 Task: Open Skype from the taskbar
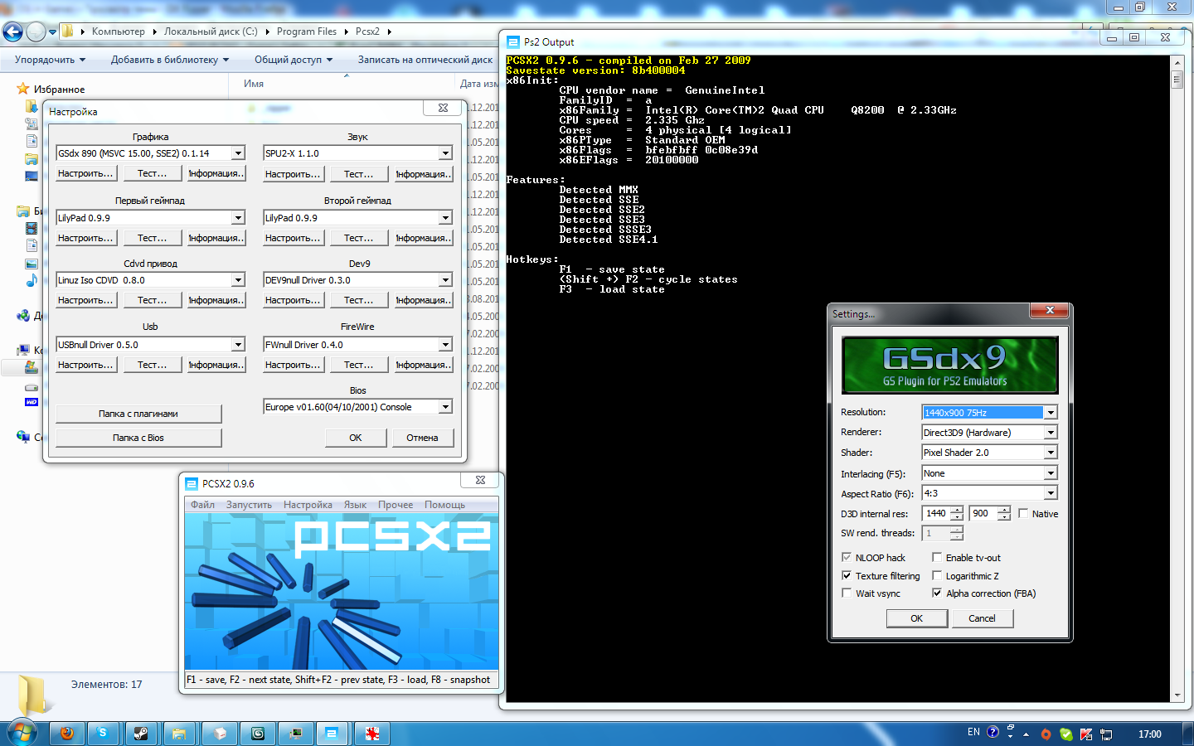click(103, 734)
